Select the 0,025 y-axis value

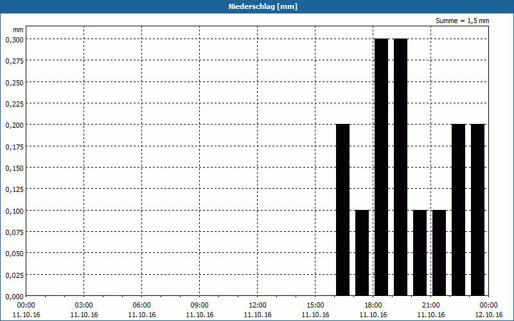click(x=14, y=275)
